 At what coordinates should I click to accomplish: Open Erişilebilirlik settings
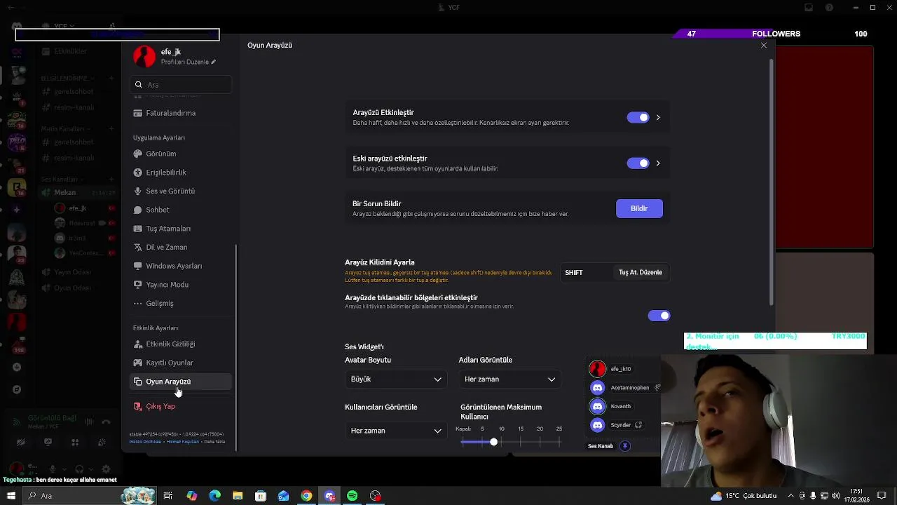181,173
